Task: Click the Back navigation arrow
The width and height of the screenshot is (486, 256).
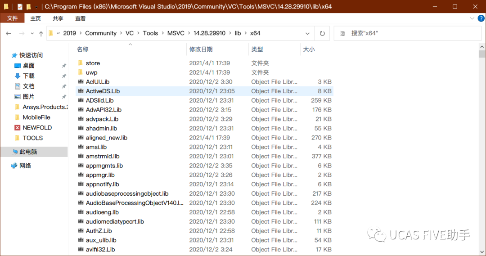Action: coord(9,33)
